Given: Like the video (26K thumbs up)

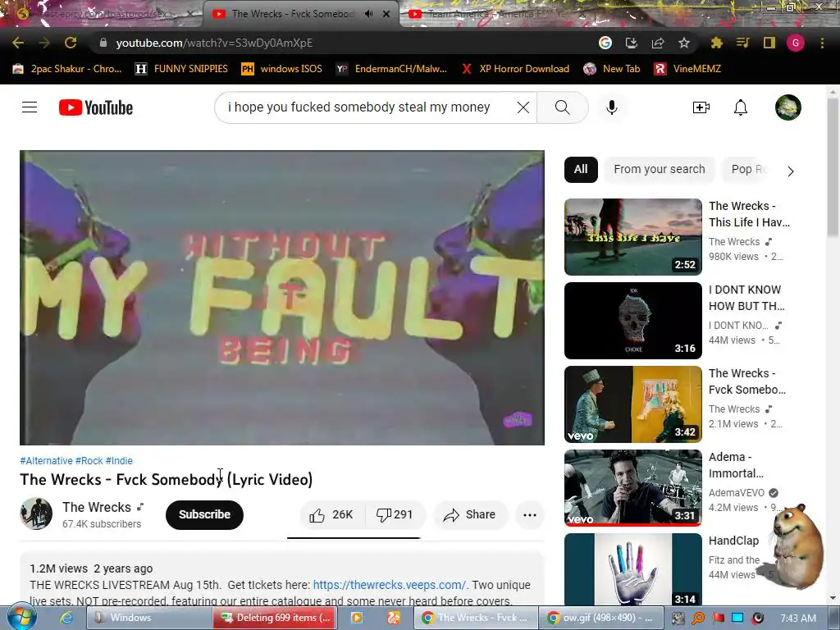Looking at the screenshot, I should coord(331,515).
